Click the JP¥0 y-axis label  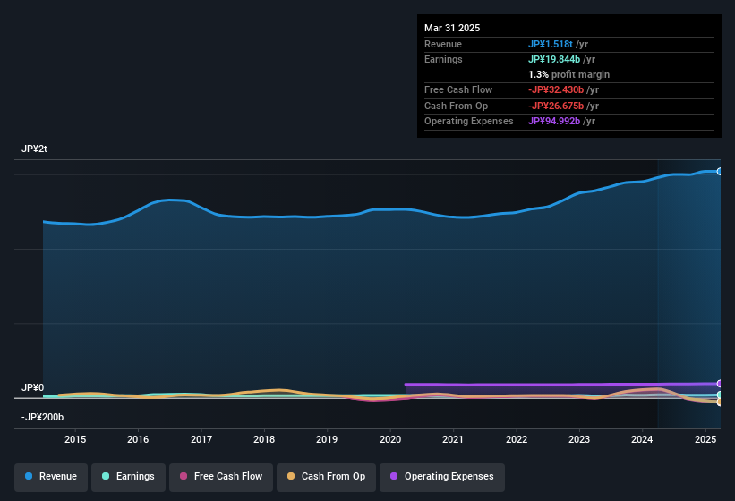pyautogui.click(x=33, y=387)
